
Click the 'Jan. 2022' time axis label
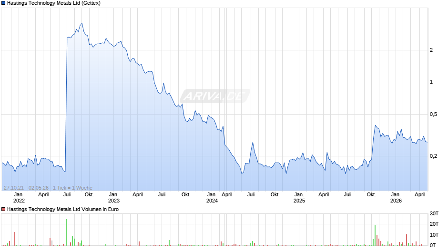tap(19, 198)
